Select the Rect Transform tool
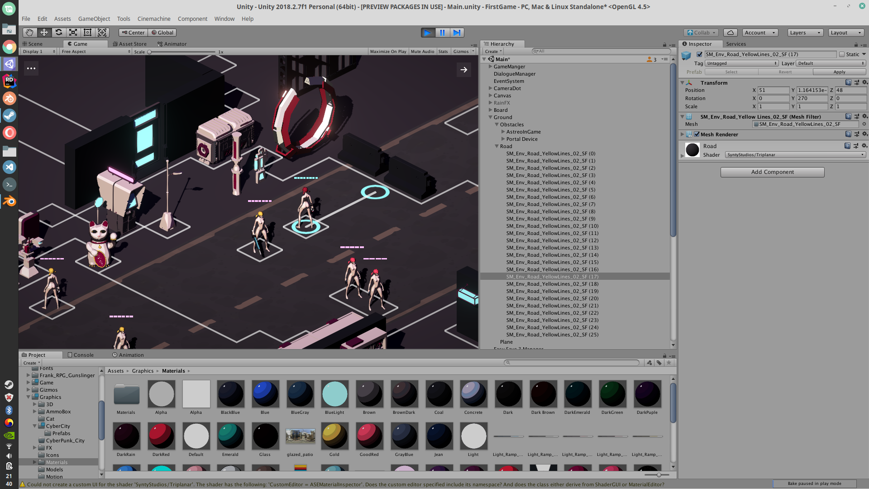Screen dimensions: 869x489 point(87,33)
